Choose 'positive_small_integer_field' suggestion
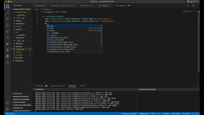 click(74, 47)
